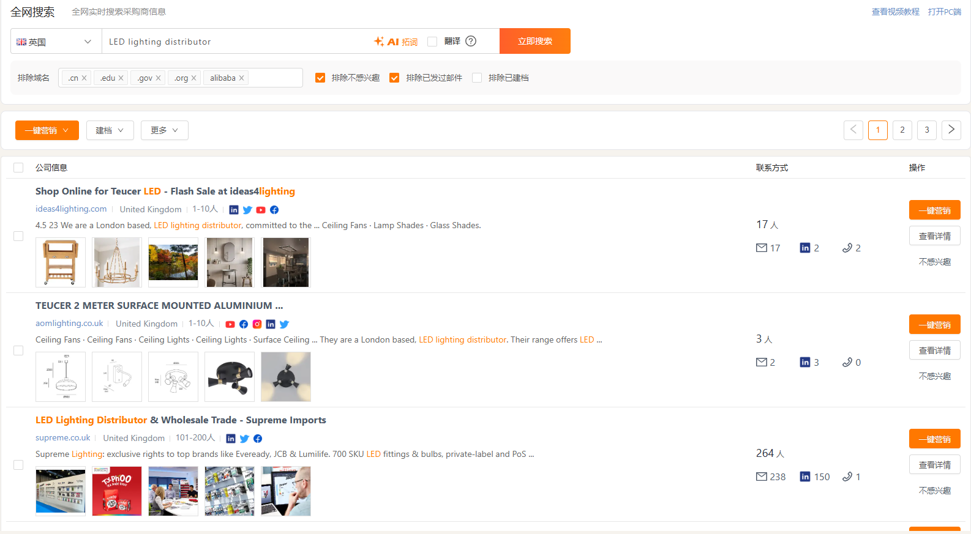Remove the .cn excluded domain tag
Viewport: 971px width, 534px height.
coord(84,78)
